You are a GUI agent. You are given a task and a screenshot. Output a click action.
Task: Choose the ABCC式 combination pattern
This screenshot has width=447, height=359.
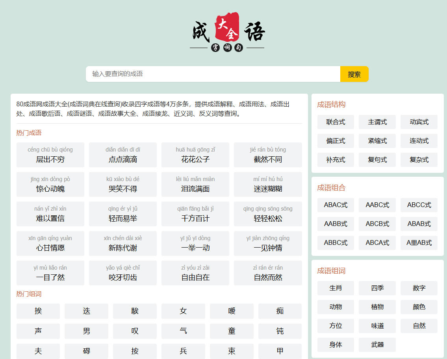419,205
